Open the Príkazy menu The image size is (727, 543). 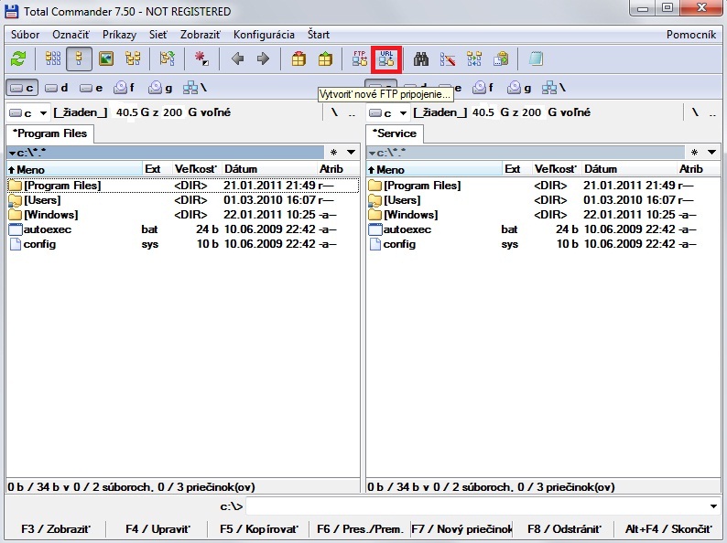pos(120,35)
